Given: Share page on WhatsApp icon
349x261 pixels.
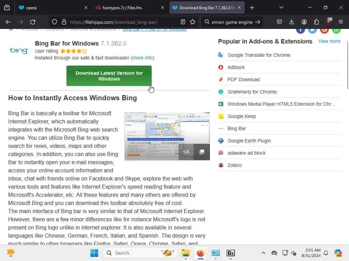Looking at the screenshot, I should click(336, 30).
